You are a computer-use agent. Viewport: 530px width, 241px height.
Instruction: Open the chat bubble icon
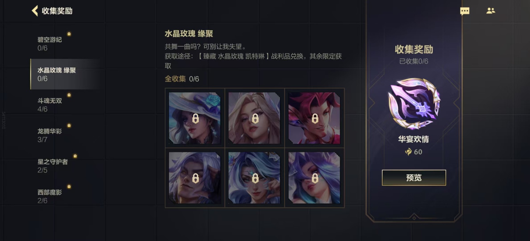pos(465,11)
